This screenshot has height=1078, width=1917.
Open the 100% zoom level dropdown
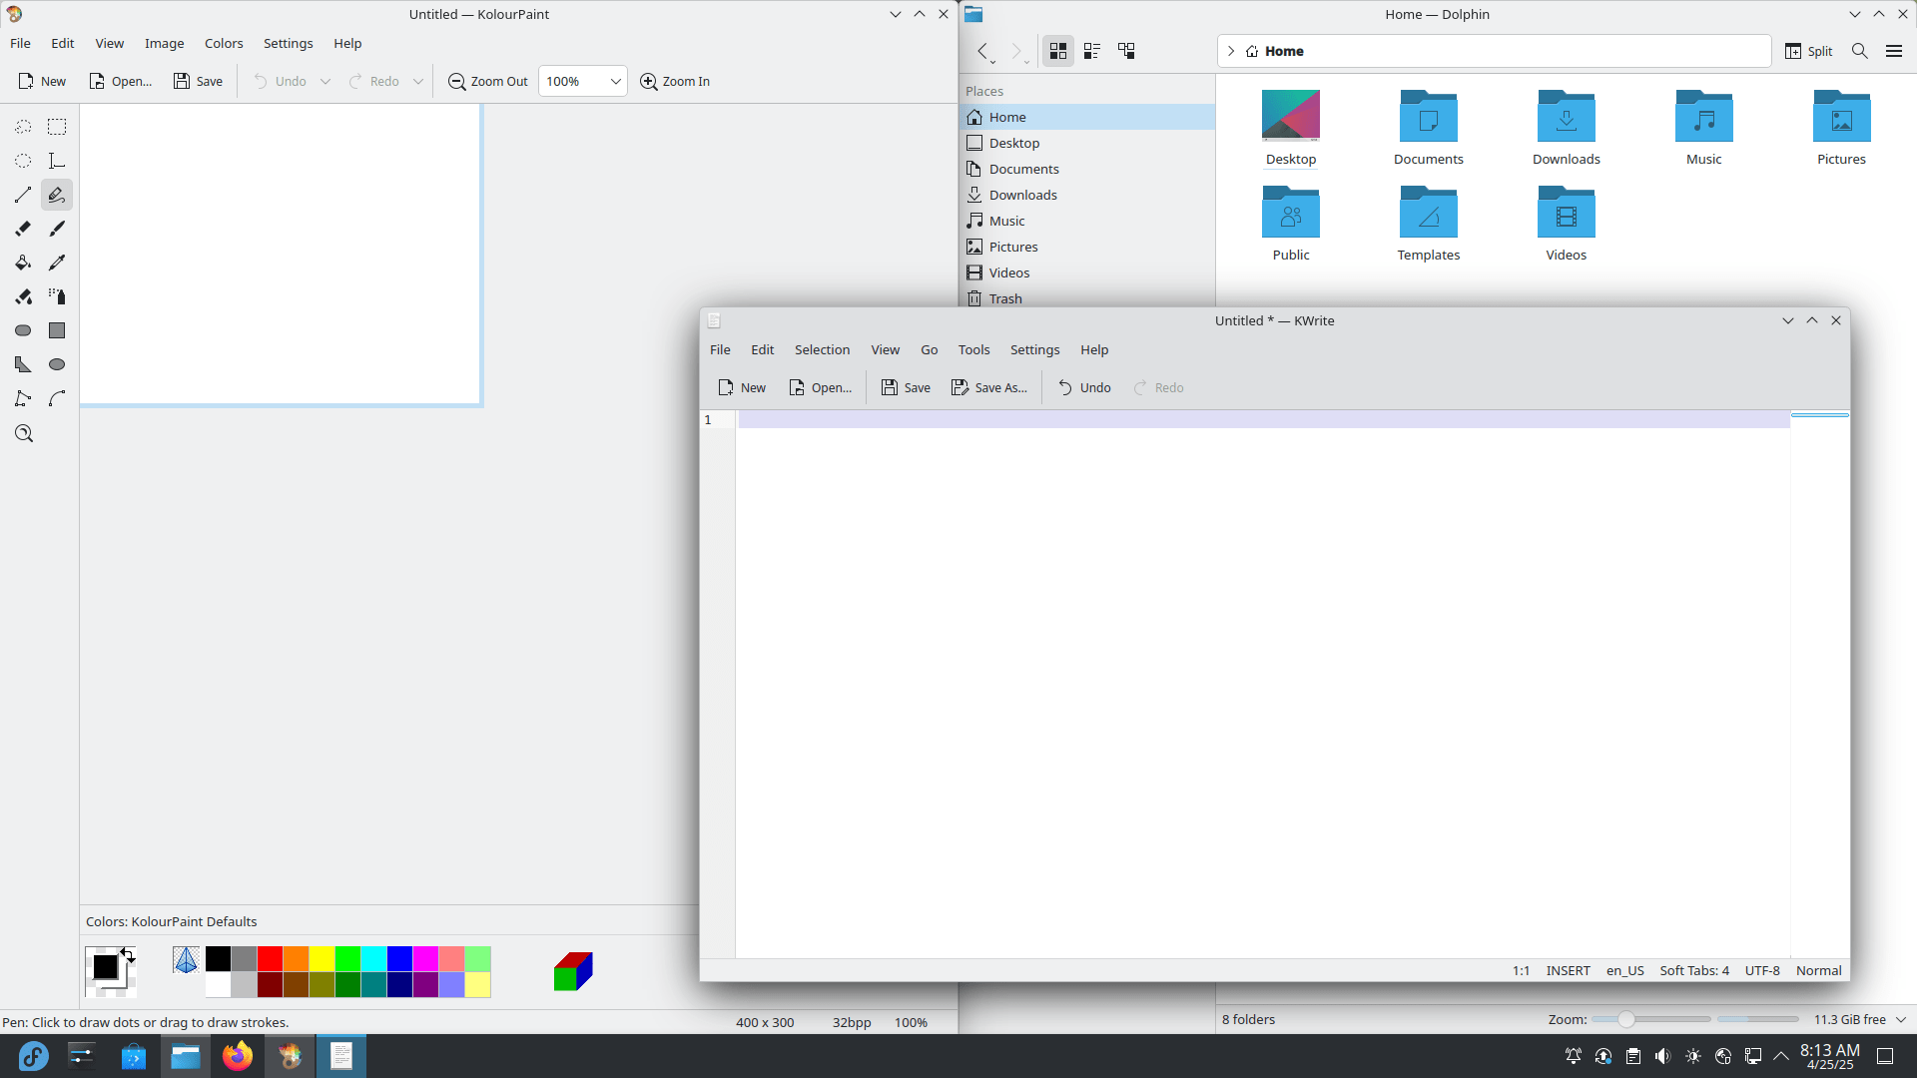[583, 82]
